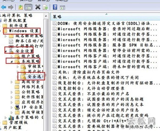Select the 计算机配置 node
This screenshot has width=160, height=131.
click(15, 21)
